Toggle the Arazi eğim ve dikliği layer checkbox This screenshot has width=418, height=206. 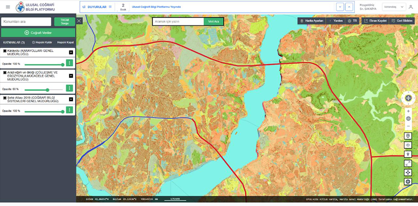[x=5, y=73]
